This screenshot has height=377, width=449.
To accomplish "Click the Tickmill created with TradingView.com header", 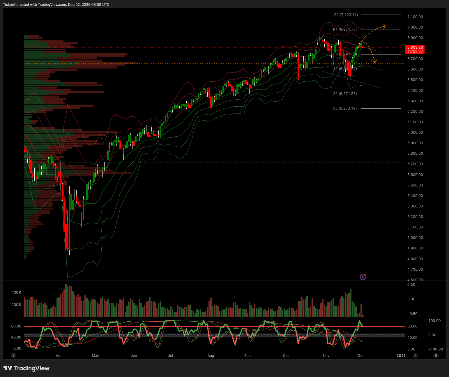I will (56, 5).
